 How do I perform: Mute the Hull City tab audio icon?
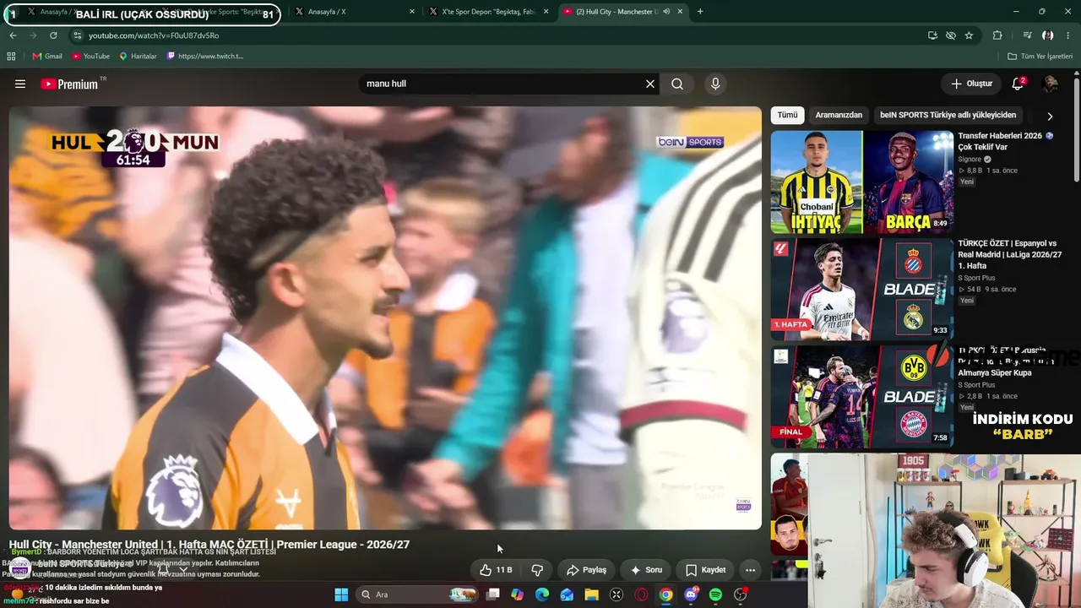[x=666, y=12]
